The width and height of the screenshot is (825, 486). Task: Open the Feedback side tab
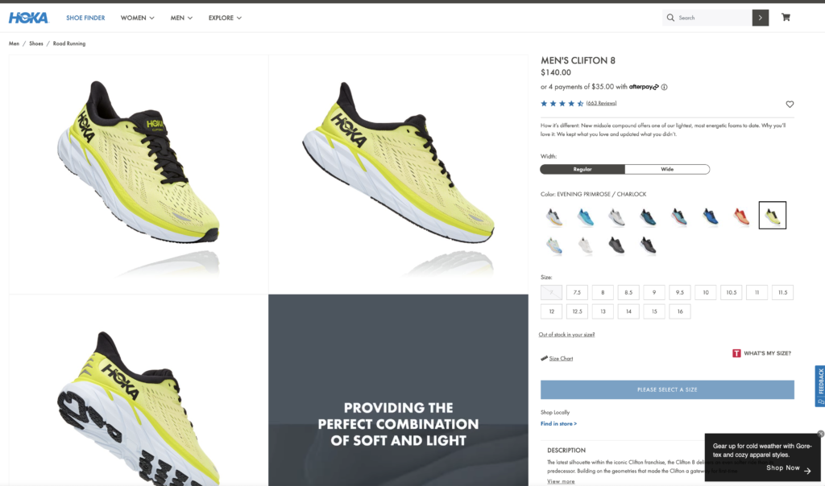(819, 386)
